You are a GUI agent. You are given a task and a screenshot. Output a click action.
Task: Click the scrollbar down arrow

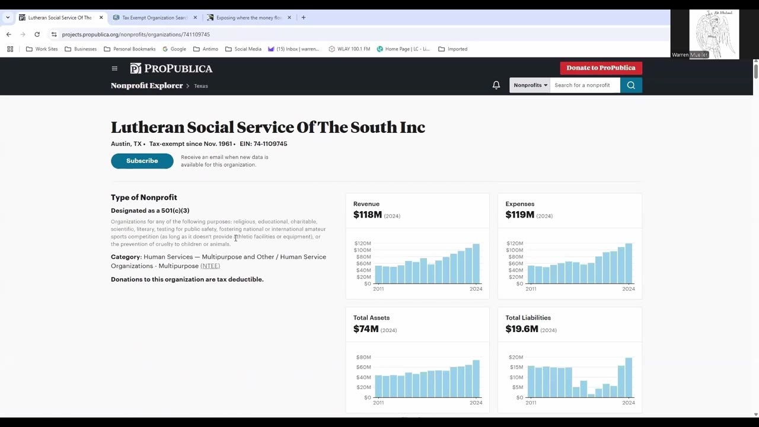point(755,415)
